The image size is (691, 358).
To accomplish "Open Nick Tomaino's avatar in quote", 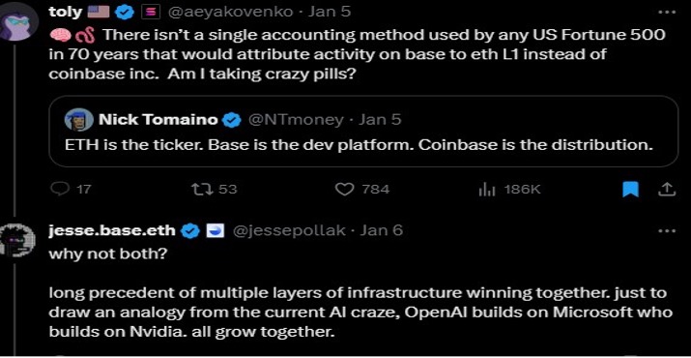I will tap(79, 120).
